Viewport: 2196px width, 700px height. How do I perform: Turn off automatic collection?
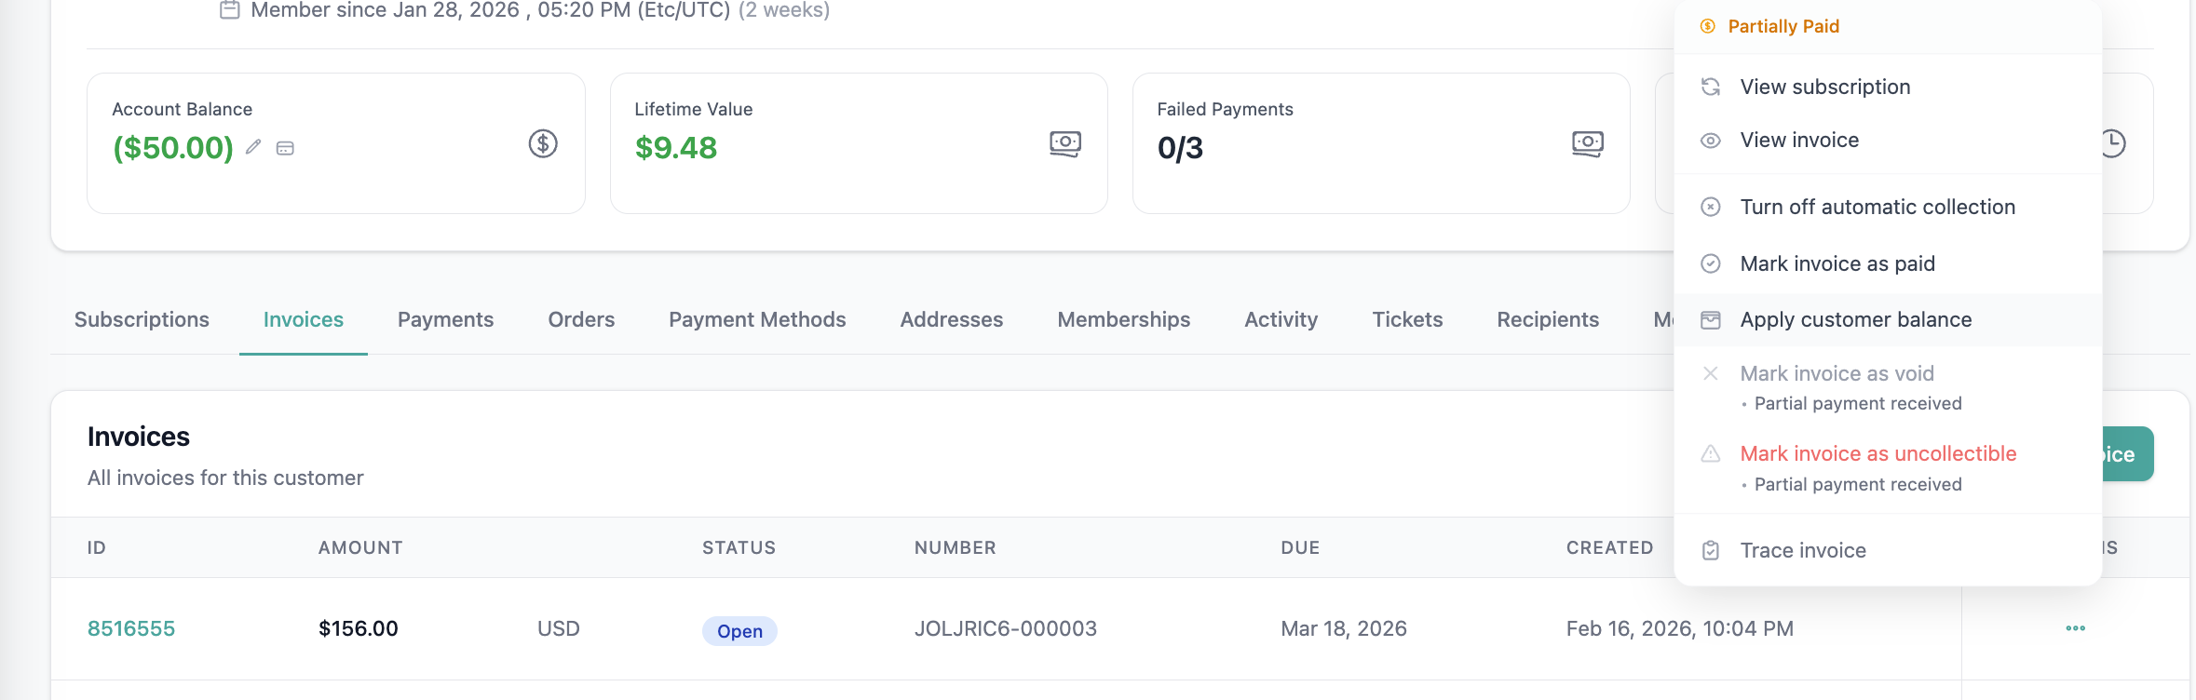pyautogui.click(x=1877, y=207)
